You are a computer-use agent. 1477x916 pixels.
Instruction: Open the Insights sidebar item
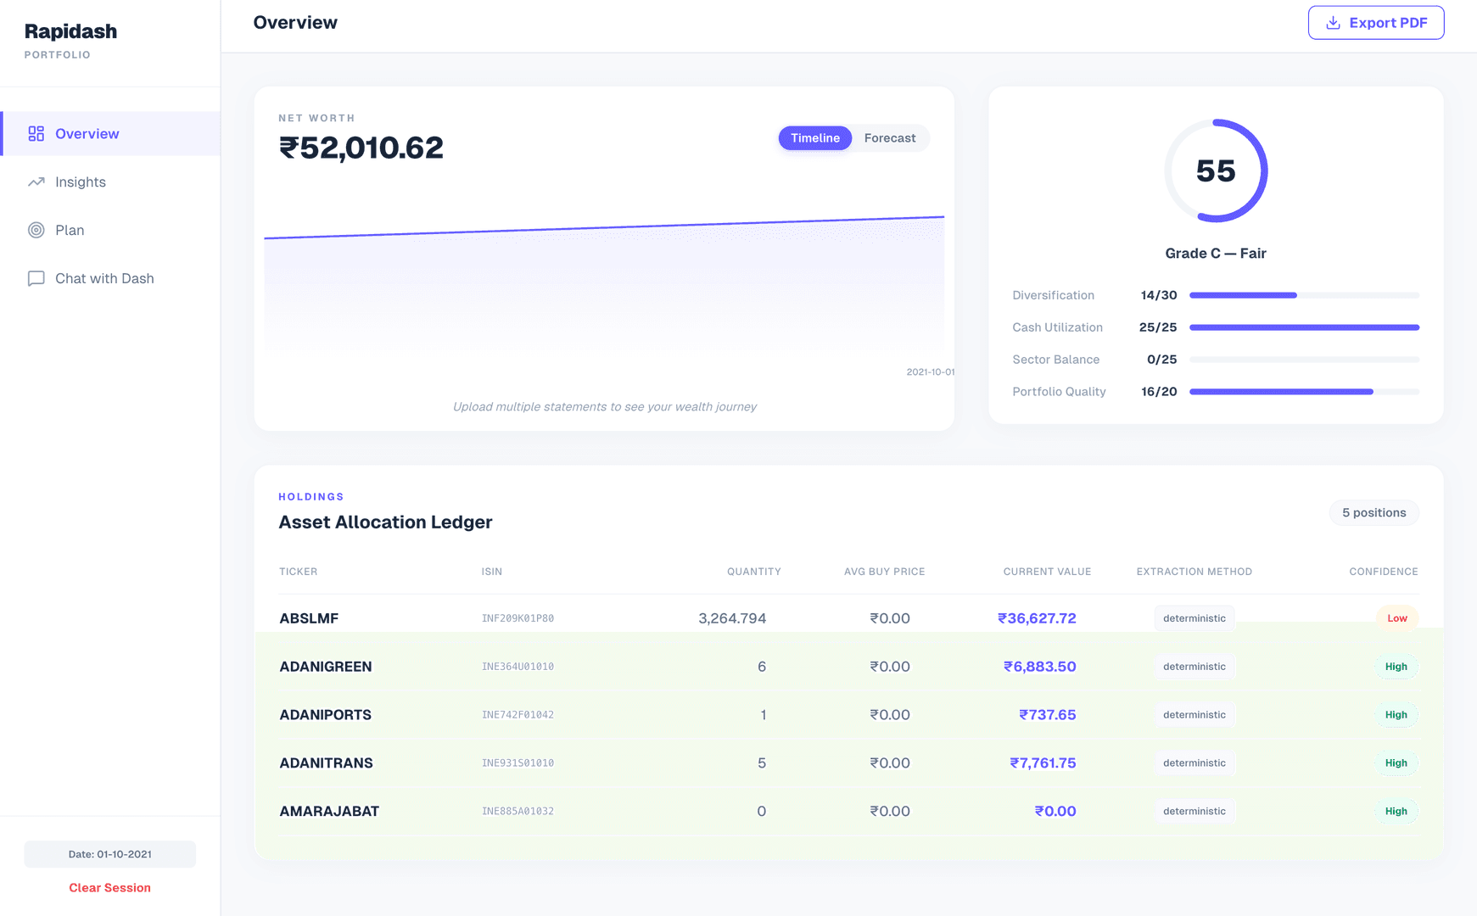tap(110, 182)
